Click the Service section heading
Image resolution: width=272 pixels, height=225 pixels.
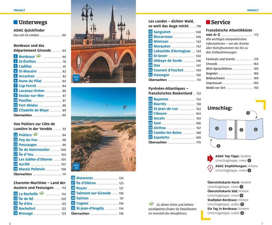(x=221, y=22)
